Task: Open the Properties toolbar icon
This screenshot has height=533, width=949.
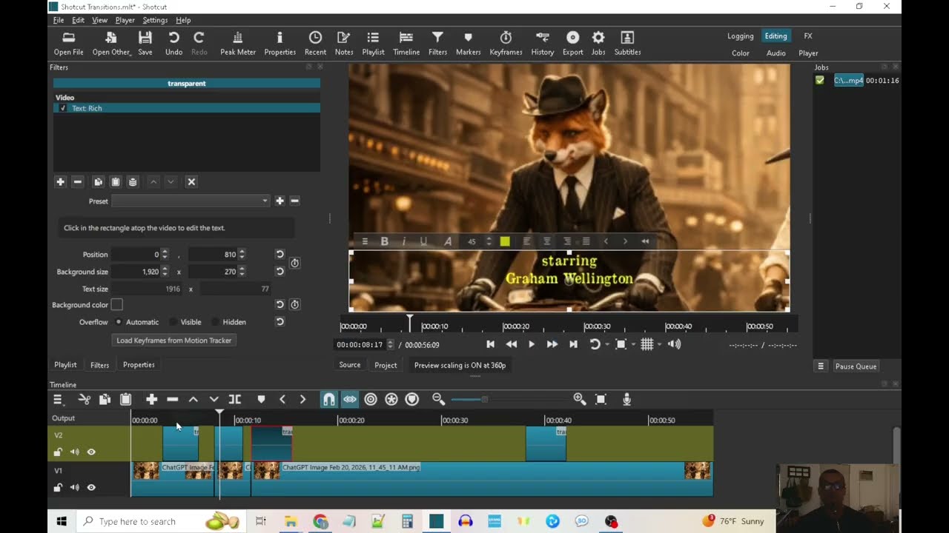Action: (280, 43)
